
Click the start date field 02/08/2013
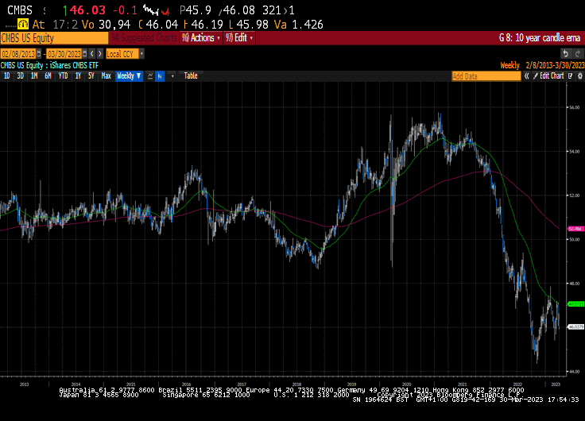point(18,54)
